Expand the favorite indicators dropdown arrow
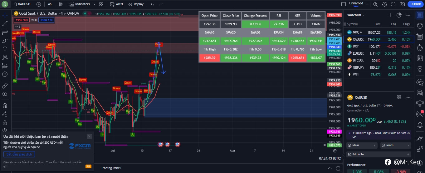The height and width of the screenshot is (173, 425). click(94, 4)
